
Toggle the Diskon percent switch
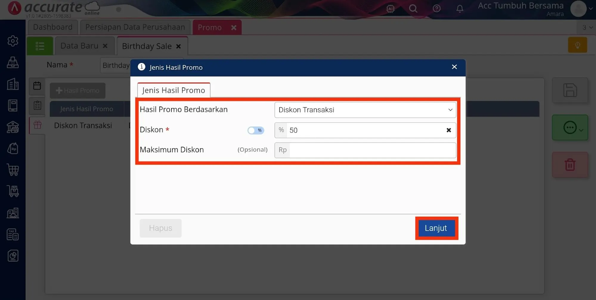coord(256,130)
